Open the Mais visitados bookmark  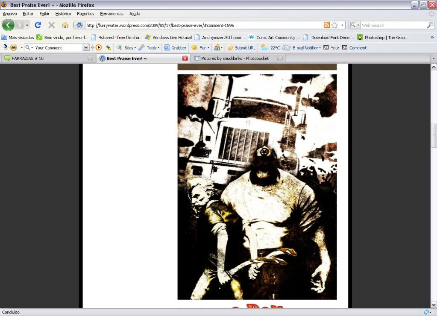pos(18,37)
